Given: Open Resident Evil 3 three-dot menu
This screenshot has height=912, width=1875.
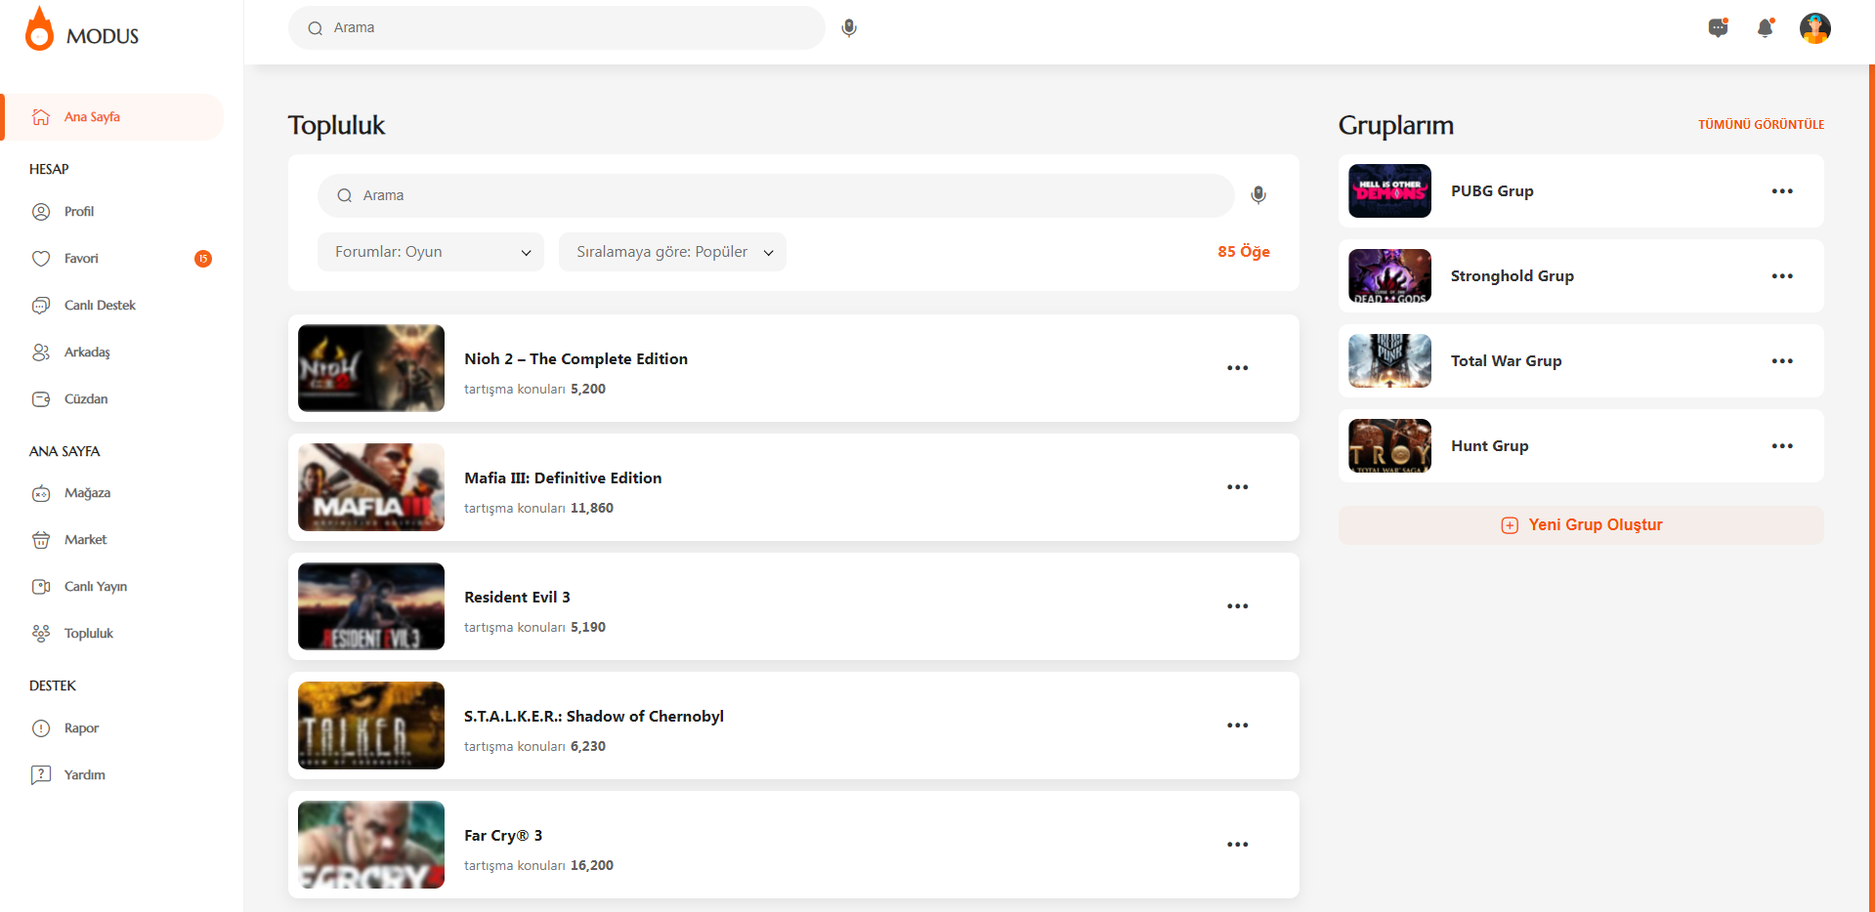Looking at the screenshot, I should pyautogui.click(x=1238, y=606).
